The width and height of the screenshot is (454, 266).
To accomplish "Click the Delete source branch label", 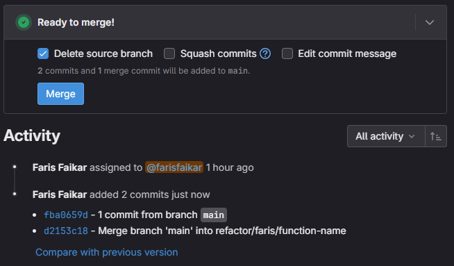I will [103, 53].
